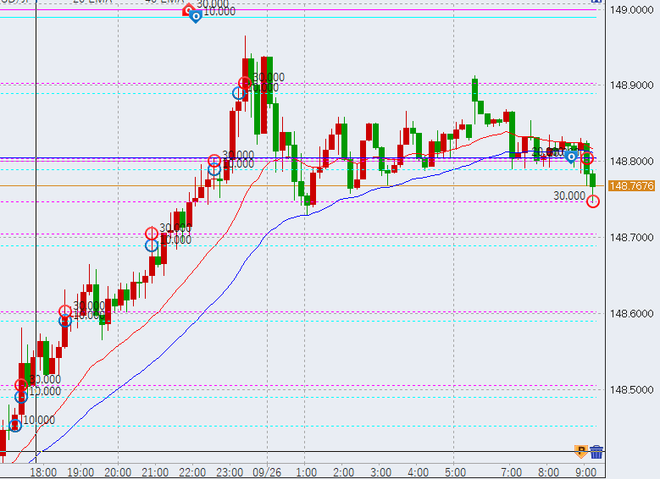The image size is (660, 479).
Task: Click the orange flag icon beside trash bin
Action: coord(581,452)
